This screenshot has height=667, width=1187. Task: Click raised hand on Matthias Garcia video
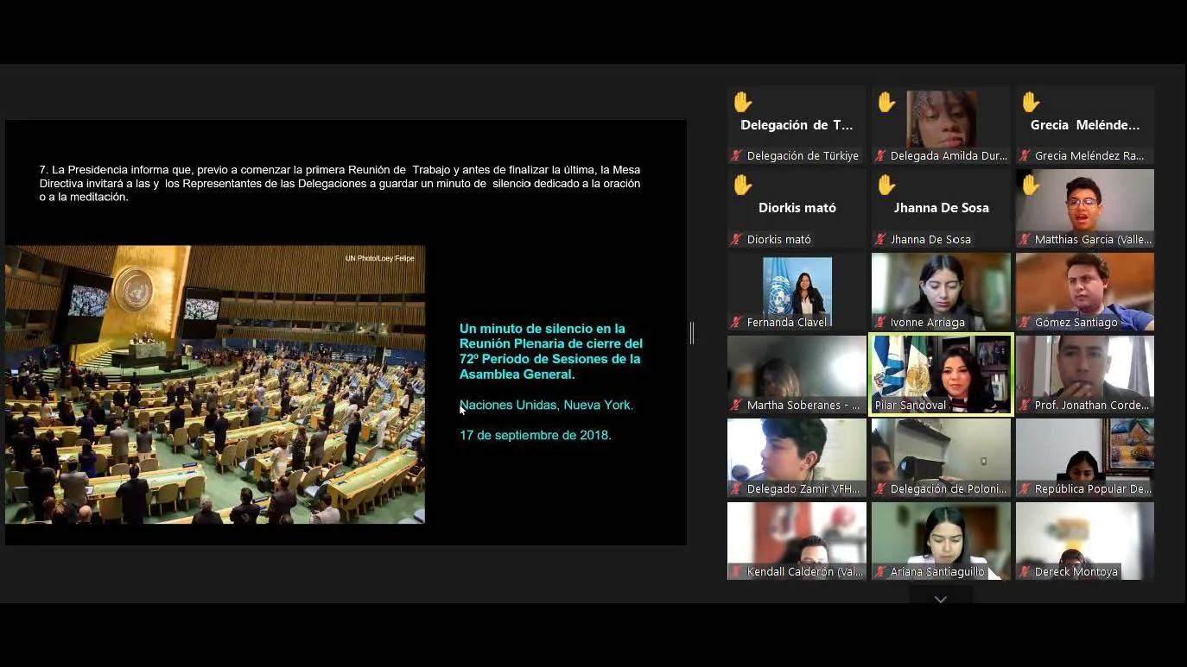point(1031,186)
